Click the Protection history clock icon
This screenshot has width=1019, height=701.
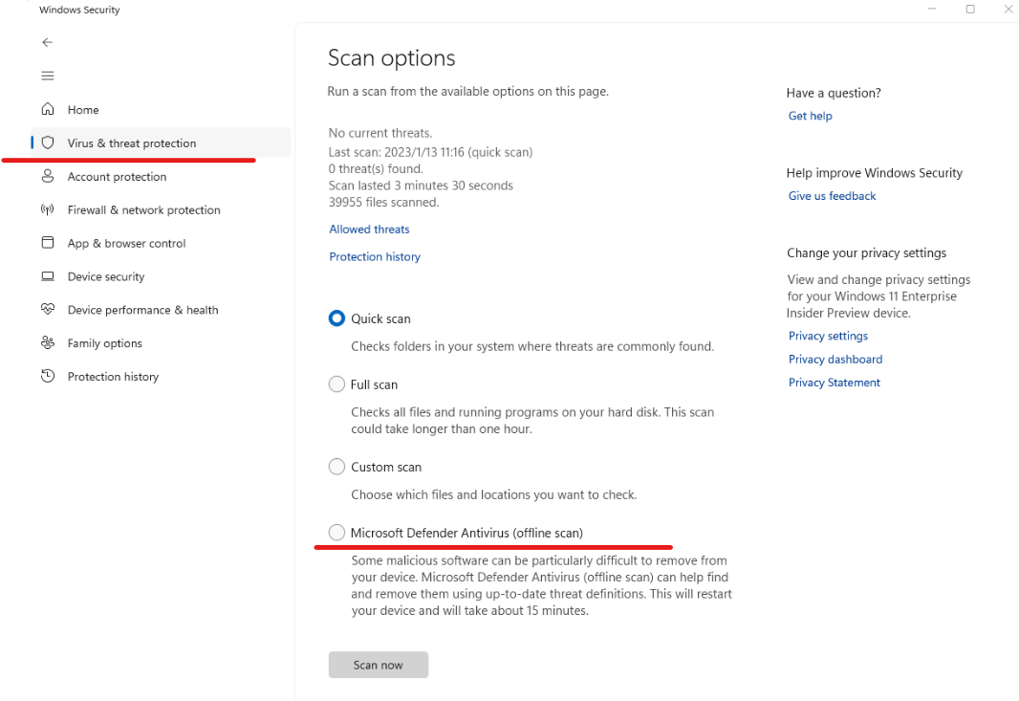click(48, 376)
